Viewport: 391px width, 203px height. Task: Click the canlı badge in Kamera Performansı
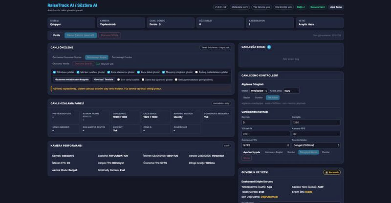point(227,146)
